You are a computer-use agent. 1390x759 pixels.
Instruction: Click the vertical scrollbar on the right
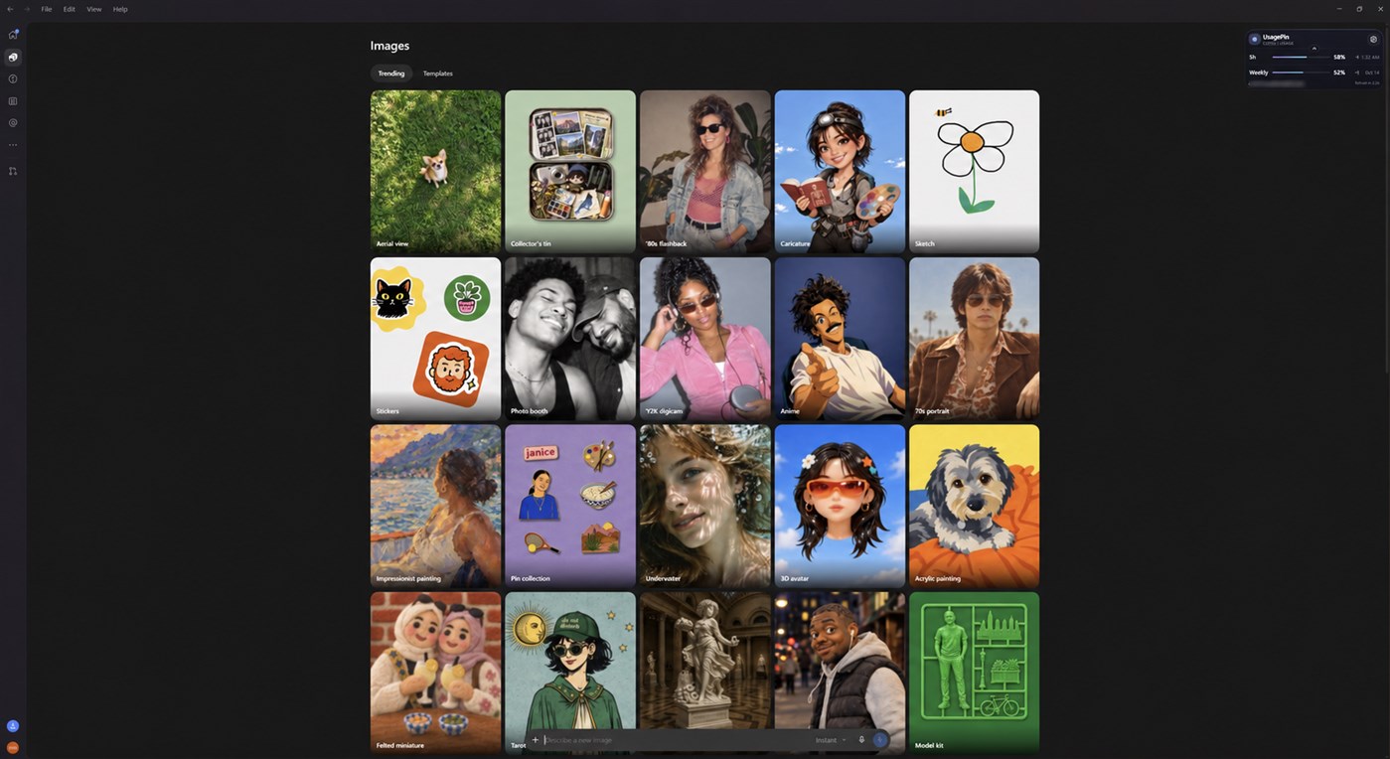pos(1386,199)
